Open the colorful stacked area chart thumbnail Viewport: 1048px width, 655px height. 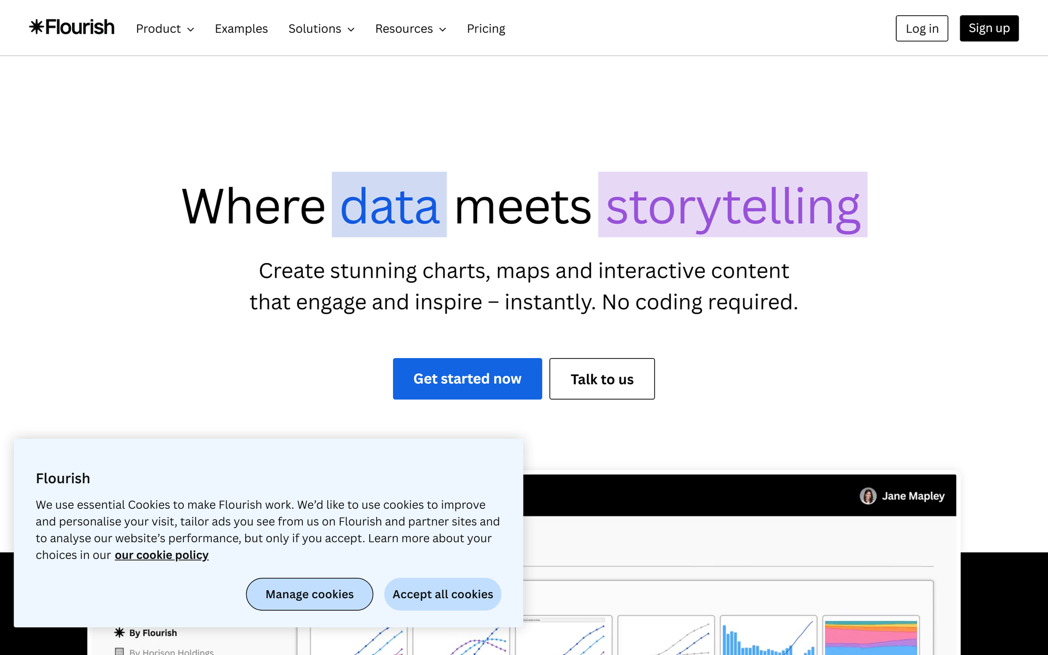871,636
